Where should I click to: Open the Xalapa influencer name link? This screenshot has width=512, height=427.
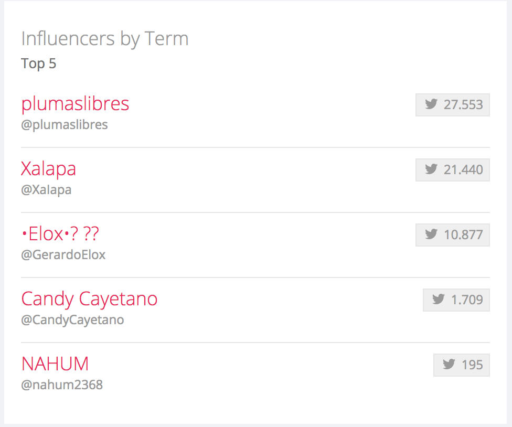coord(48,168)
